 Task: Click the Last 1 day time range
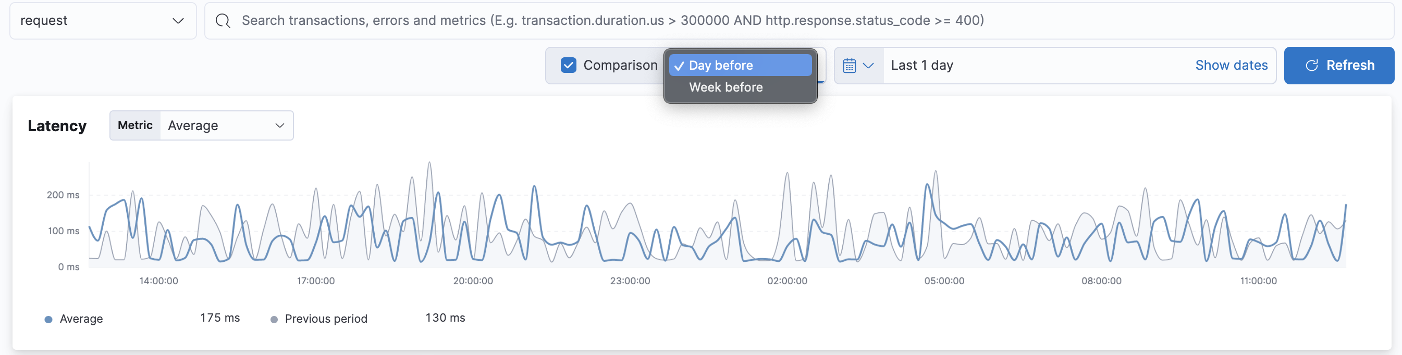pos(922,65)
